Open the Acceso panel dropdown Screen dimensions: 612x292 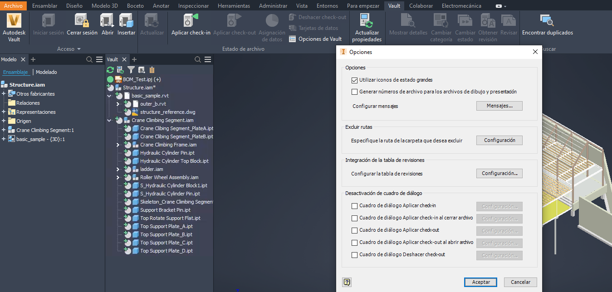click(x=69, y=49)
